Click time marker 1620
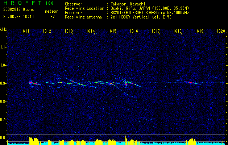This screenshot has height=145, width=228. (x=221, y=31)
